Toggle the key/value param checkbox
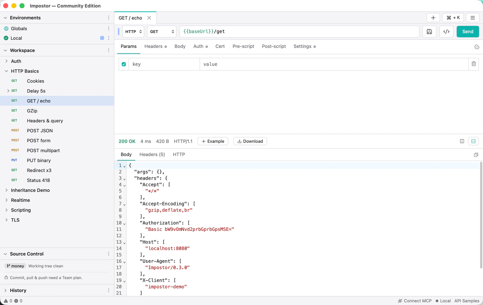483x305 pixels. [124, 64]
